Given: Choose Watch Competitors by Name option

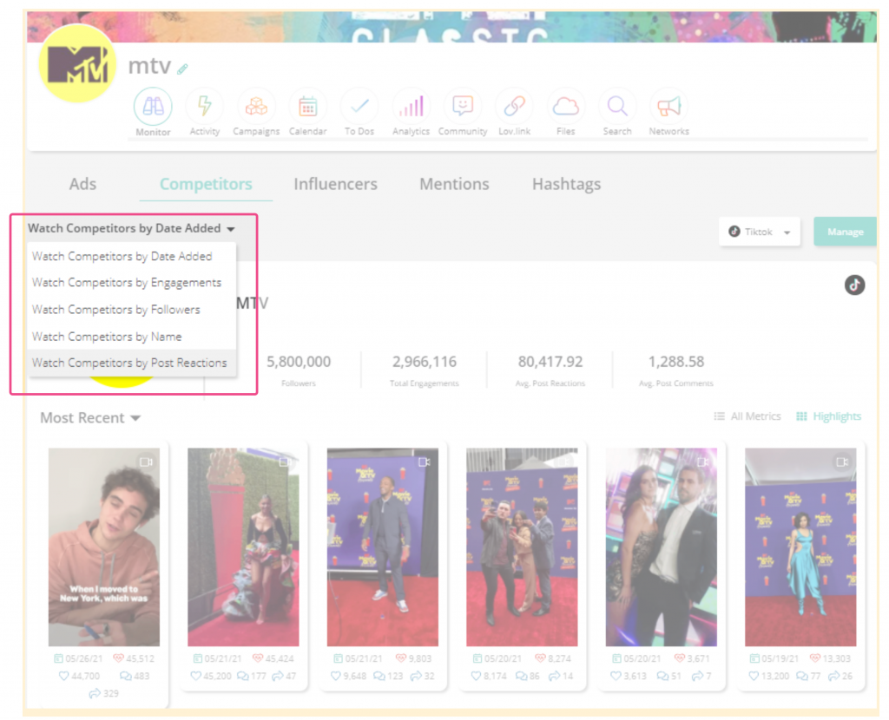Looking at the screenshot, I should click(132, 337).
